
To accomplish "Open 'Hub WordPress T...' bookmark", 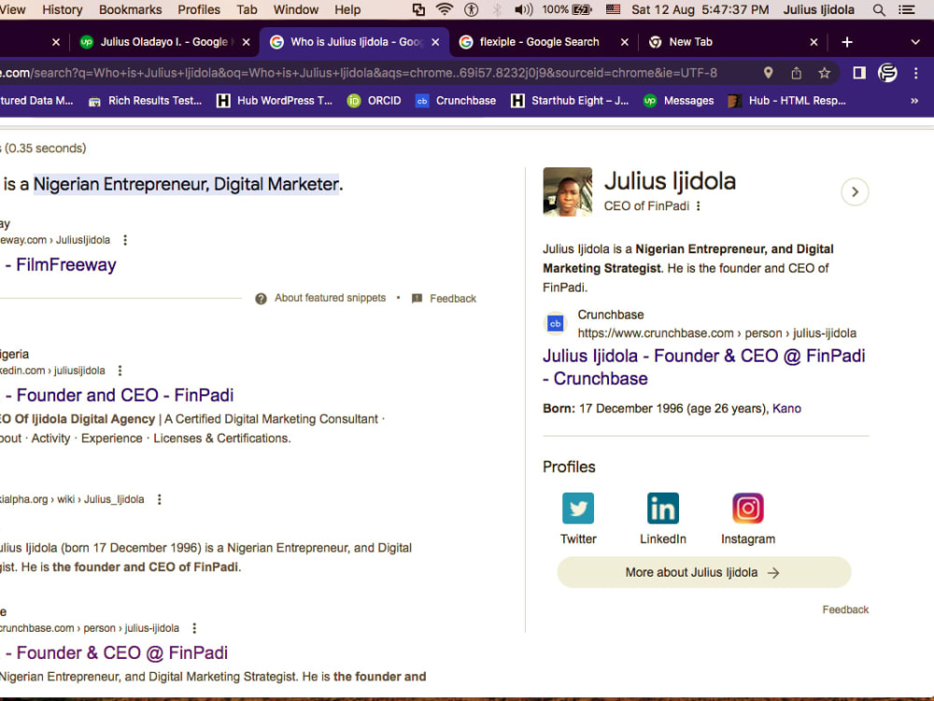I will click(x=274, y=101).
